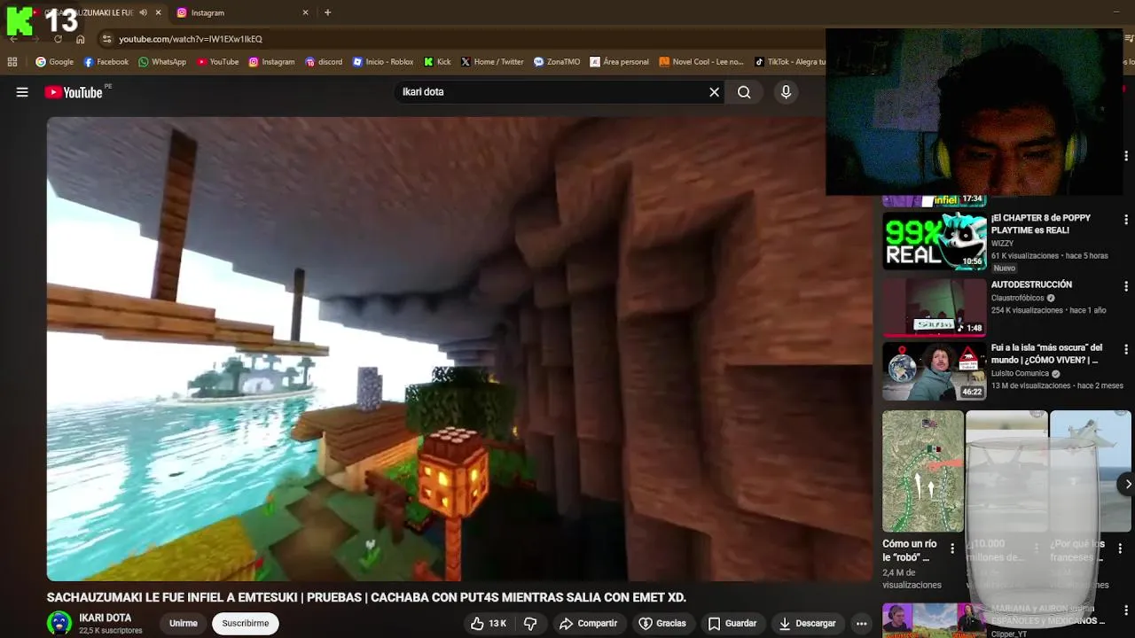Open the ZonaTMO bookmark
1135x638 pixels.
pyautogui.click(x=557, y=62)
